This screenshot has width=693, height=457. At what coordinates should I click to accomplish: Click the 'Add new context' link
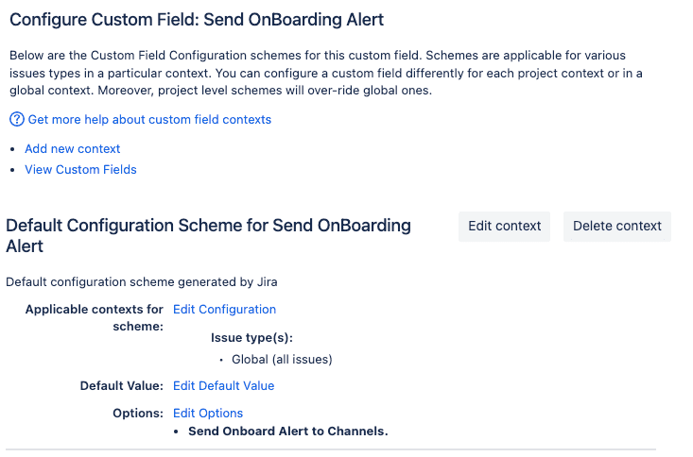coord(73,149)
